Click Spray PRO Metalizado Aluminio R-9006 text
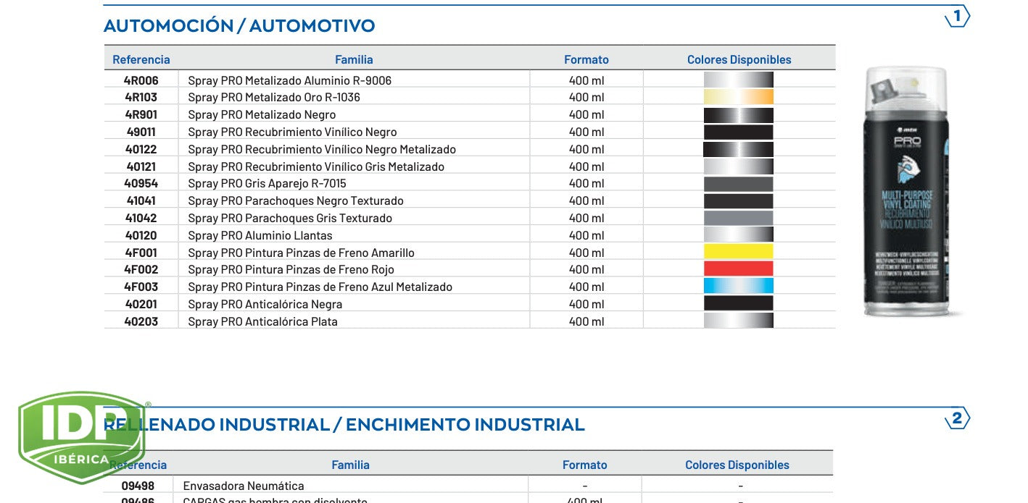Screen dimensions: 1028x503 click(x=290, y=80)
